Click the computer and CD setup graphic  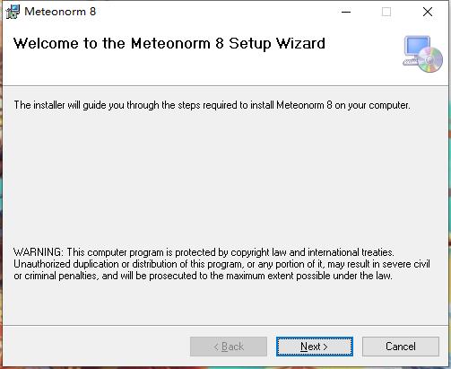tap(422, 54)
